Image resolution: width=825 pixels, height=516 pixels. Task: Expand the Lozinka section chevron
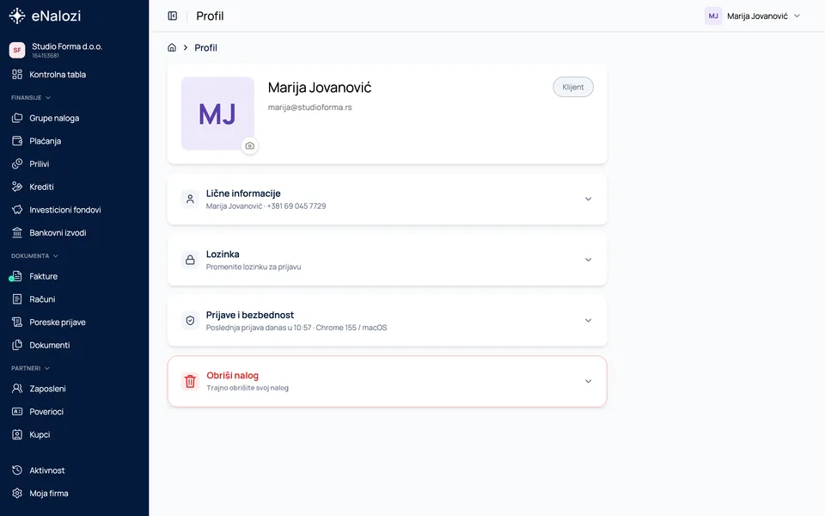[x=588, y=260]
